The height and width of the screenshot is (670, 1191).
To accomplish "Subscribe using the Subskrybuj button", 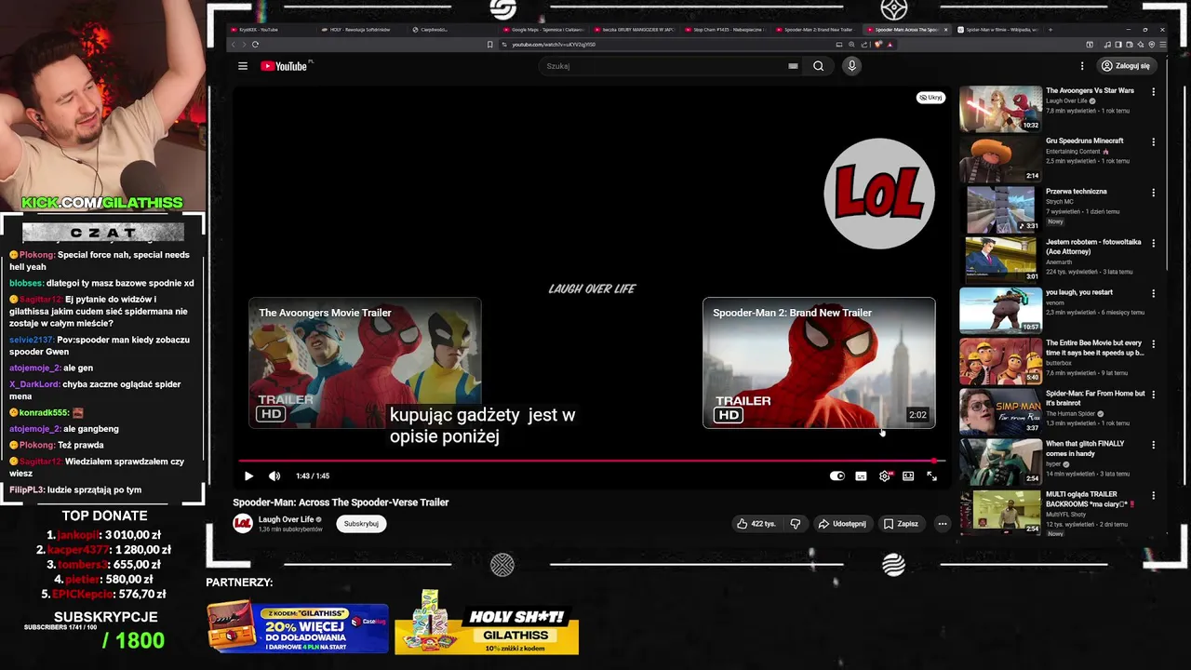I will (361, 524).
